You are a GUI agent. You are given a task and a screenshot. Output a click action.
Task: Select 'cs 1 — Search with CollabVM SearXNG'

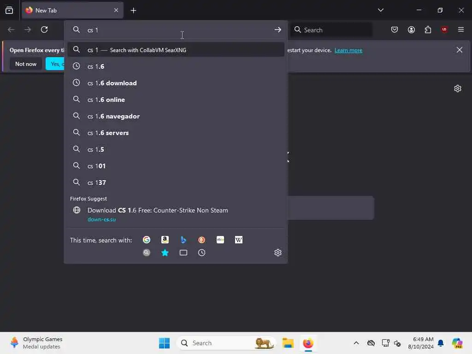click(176, 50)
